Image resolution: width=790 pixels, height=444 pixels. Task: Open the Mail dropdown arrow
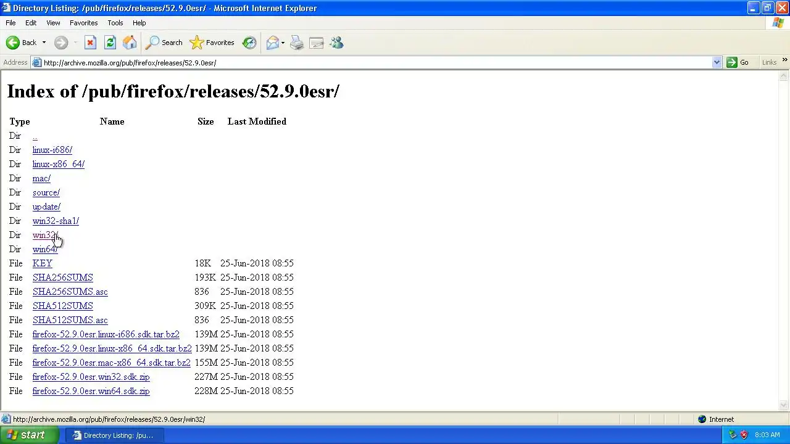pyautogui.click(x=283, y=43)
